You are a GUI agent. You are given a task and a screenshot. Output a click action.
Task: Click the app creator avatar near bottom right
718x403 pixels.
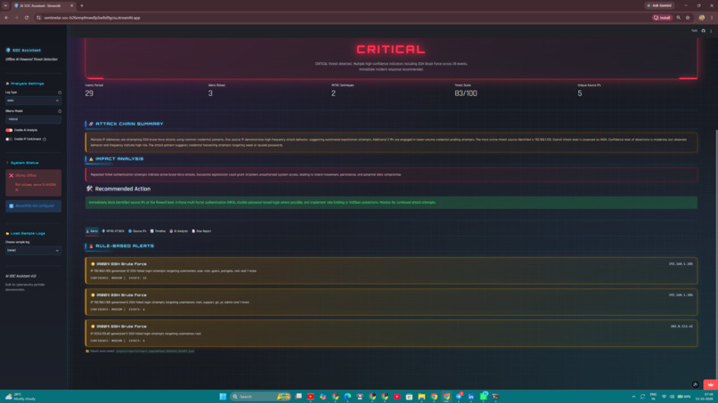tap(695, 384)
